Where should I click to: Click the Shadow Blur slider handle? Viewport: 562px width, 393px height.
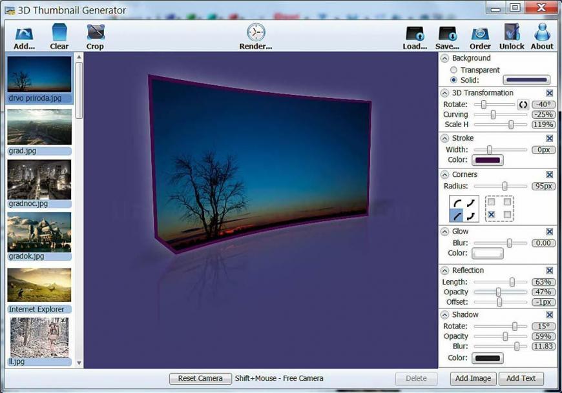(x=517, y=346)
